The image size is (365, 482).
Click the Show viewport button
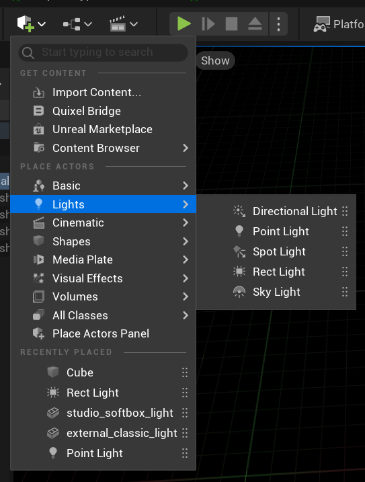coord(215,61)
